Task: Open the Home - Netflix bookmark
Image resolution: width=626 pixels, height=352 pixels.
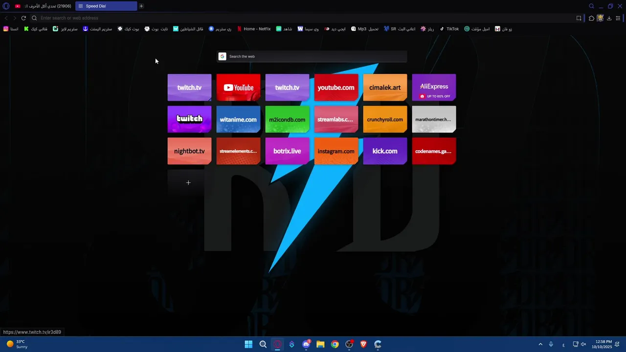Action: [x=253, y=29]
